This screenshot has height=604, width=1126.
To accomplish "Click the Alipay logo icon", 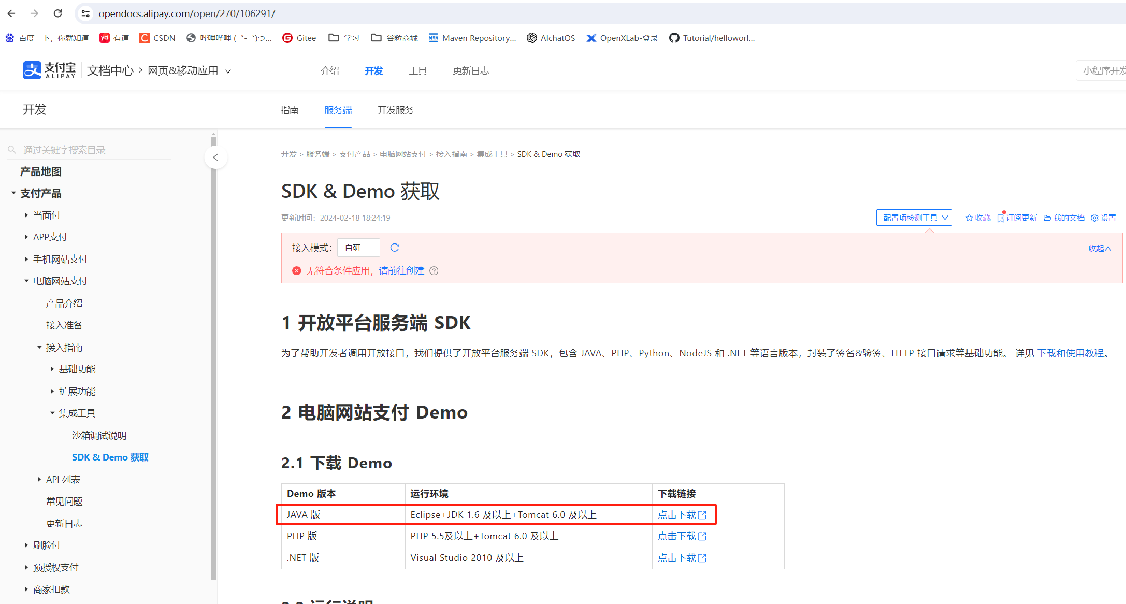I will [x=32, y=70].
